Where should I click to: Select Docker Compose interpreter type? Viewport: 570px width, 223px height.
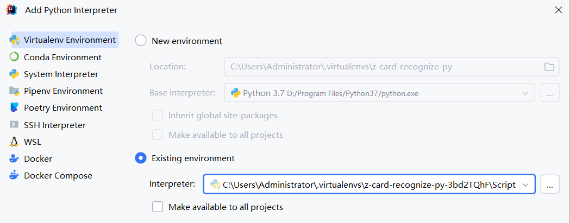[58, 176]
